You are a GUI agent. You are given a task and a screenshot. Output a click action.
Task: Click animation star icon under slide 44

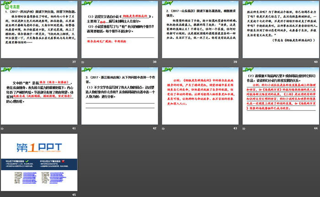[x=244, y=128]
